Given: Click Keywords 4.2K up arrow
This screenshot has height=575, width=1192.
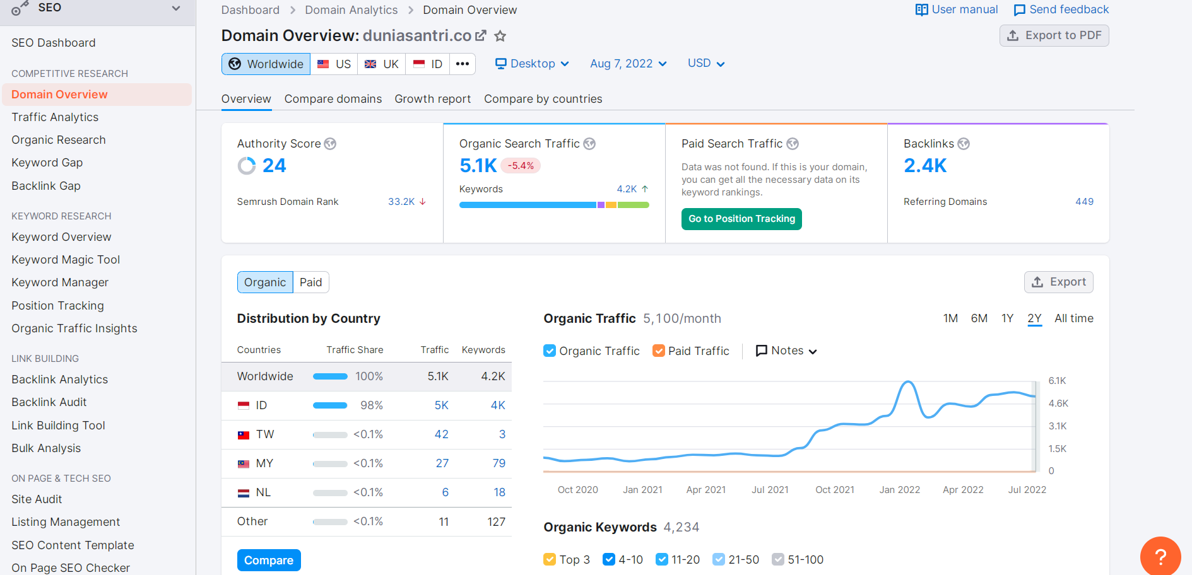Looking at the screenshot, I should click(645, 189).
